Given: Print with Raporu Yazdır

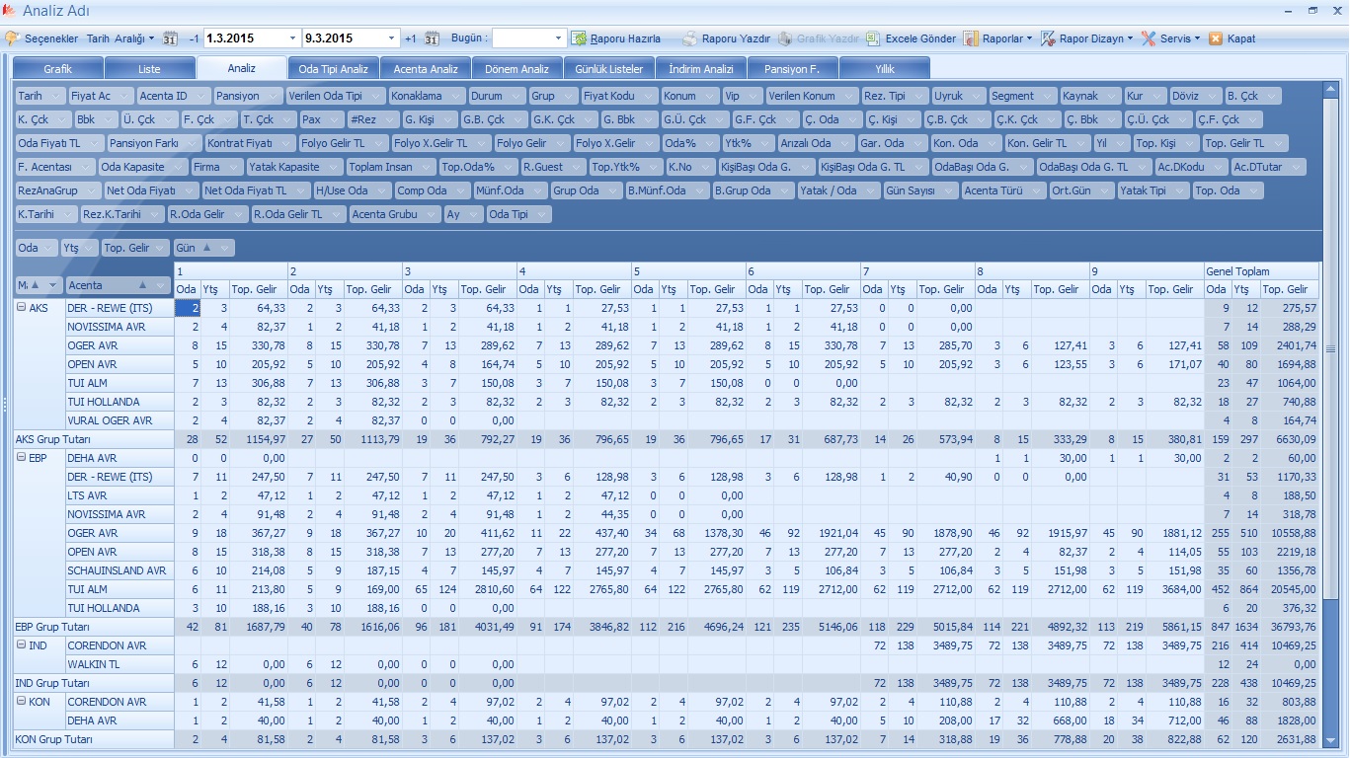Looking at the screenshot, I should point(726,38).
